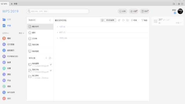Collapse the 快速访问 quick access panel
Viewport: 185px width, 104px height.
point(50,20)
